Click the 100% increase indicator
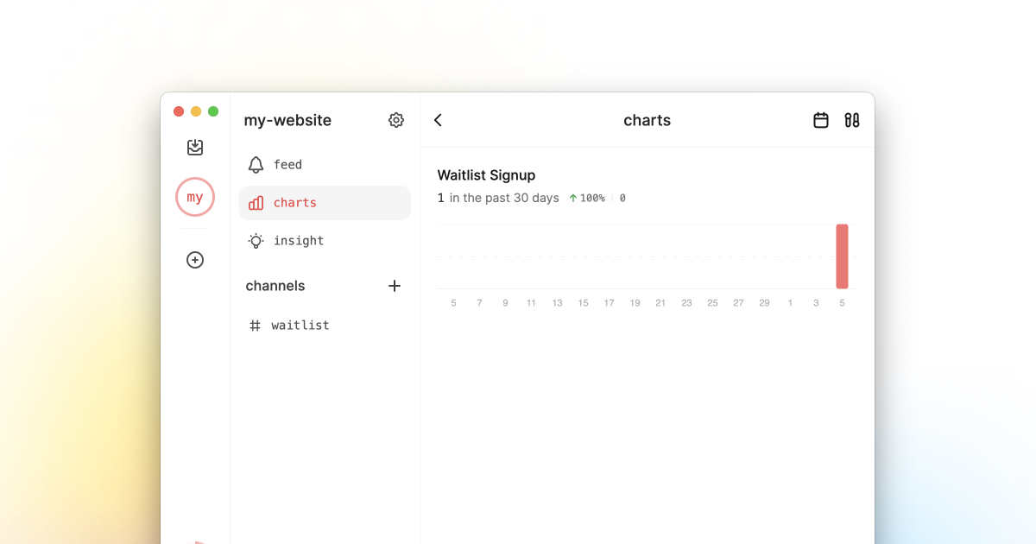The width and height of the screenshot is (1036, 544). 586,199
